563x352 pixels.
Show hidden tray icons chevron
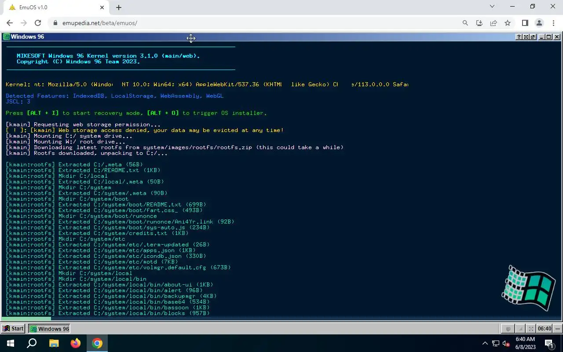coord(485,343)
